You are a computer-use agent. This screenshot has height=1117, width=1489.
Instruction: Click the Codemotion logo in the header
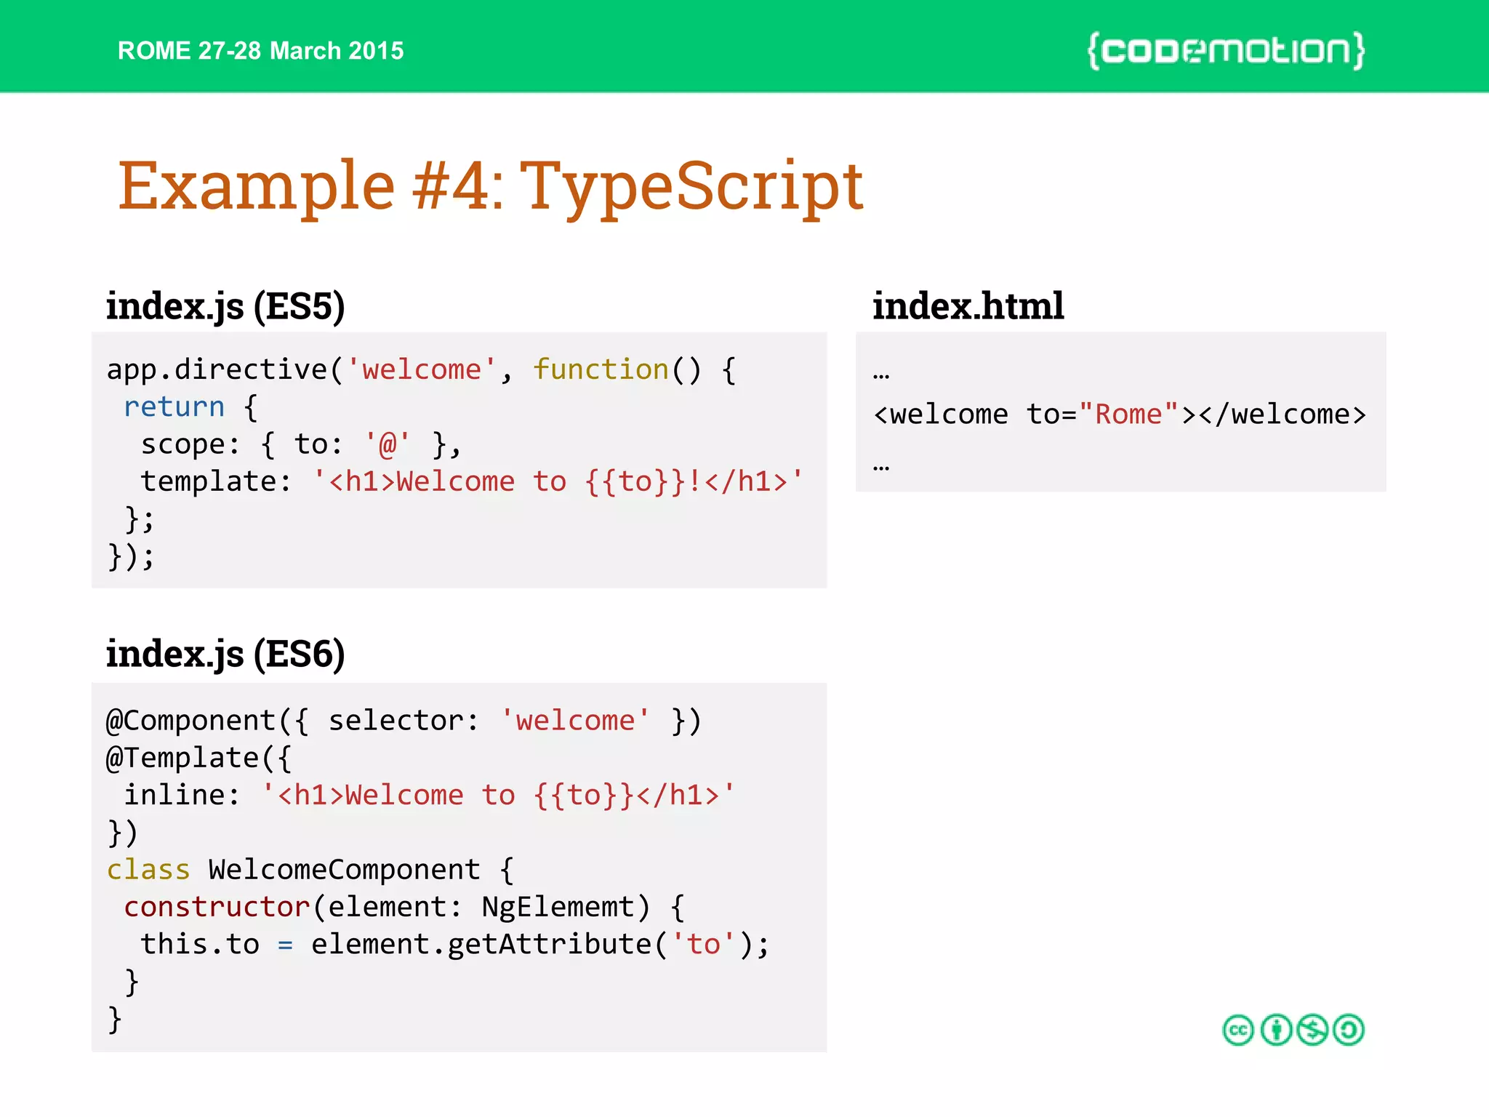1226,51
